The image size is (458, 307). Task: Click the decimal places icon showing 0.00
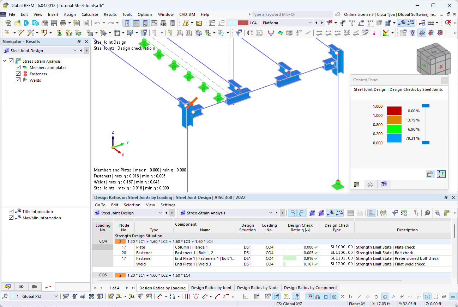coord(405,213)
